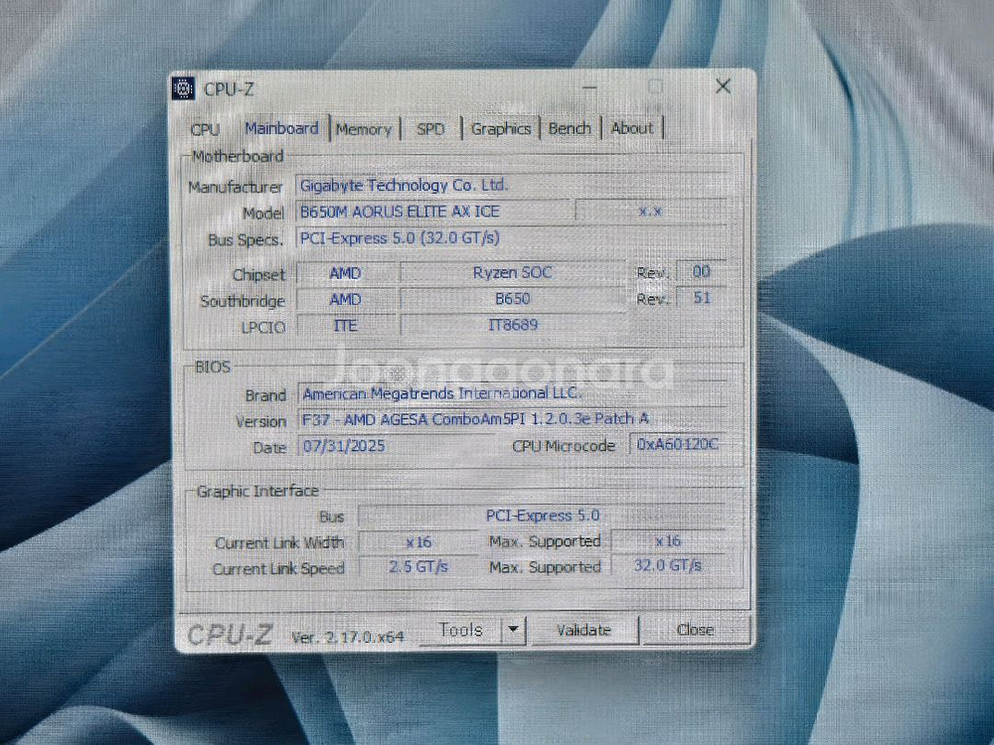Screen dimensions: 994x745
Task: Switch to the Memory tab
Action: tap(364, 128)
